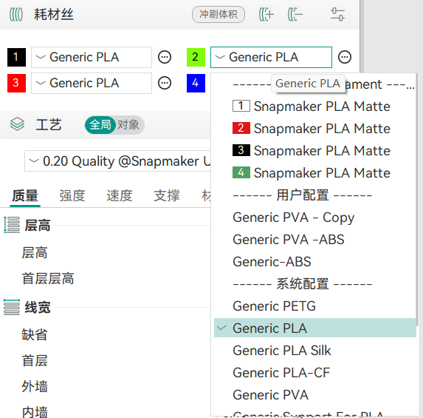
Task: Open the filament 1 Generic PLA dropdown
Action: [92, 57]
